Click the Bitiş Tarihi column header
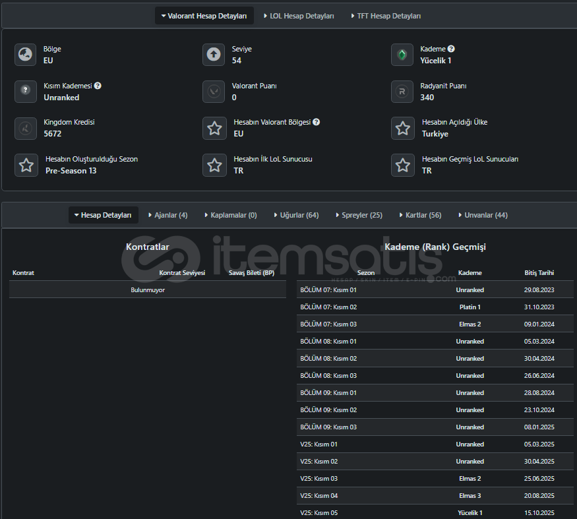 [x=539, y=272]
